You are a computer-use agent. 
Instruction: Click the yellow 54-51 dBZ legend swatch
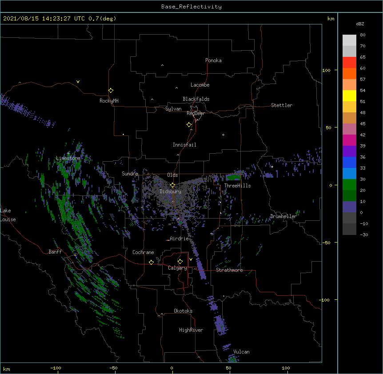tap(349, 96)
